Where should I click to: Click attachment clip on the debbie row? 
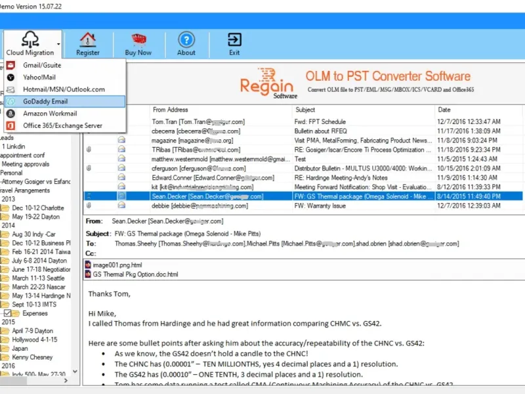click(89, 206)
